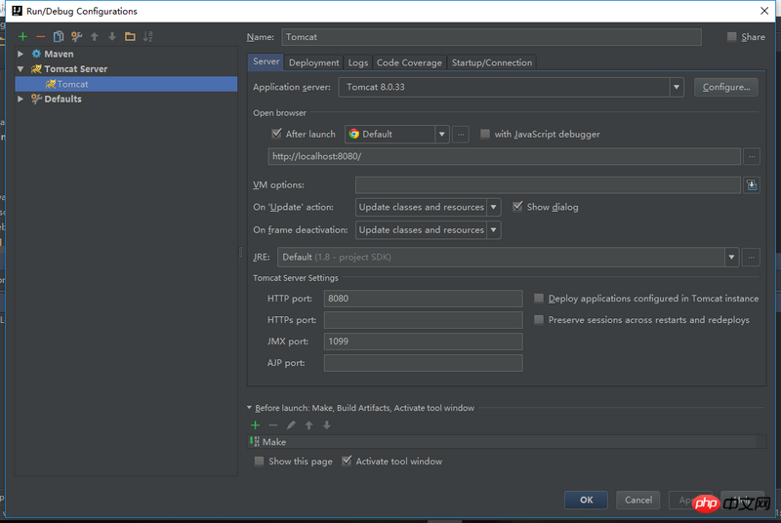Click the Configure... button
Image resolution: width=781 pixels, height=523 pixels.
(726, 87)
